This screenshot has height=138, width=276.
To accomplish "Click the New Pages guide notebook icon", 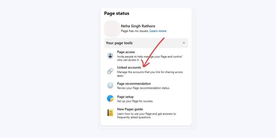I will pyautogui.click(x=110, y=113).
